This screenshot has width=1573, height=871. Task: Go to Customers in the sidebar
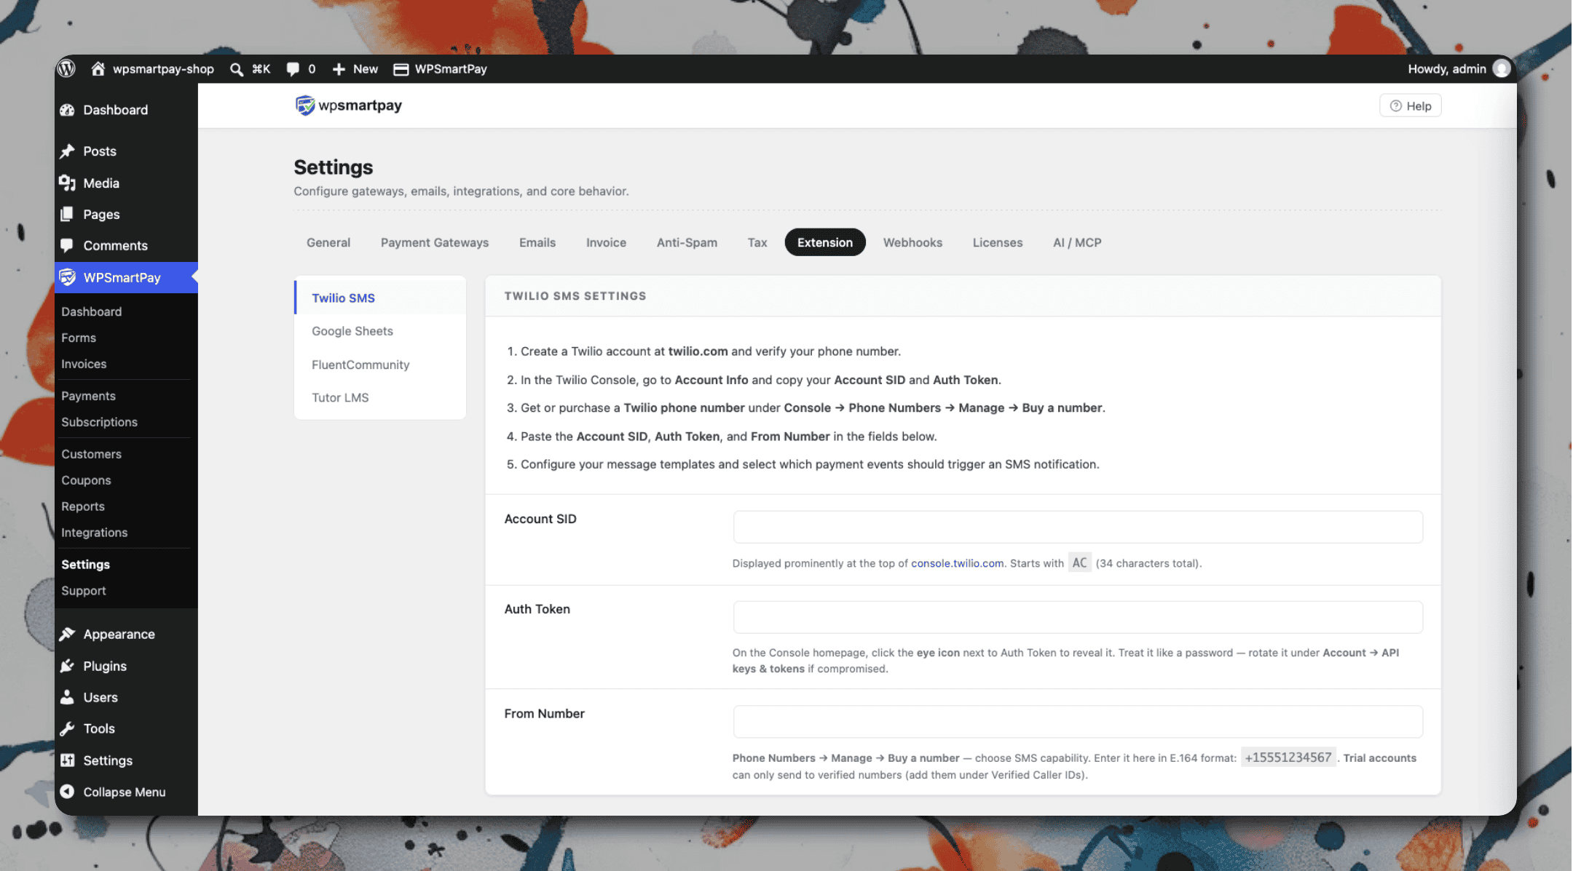point(91,454)
